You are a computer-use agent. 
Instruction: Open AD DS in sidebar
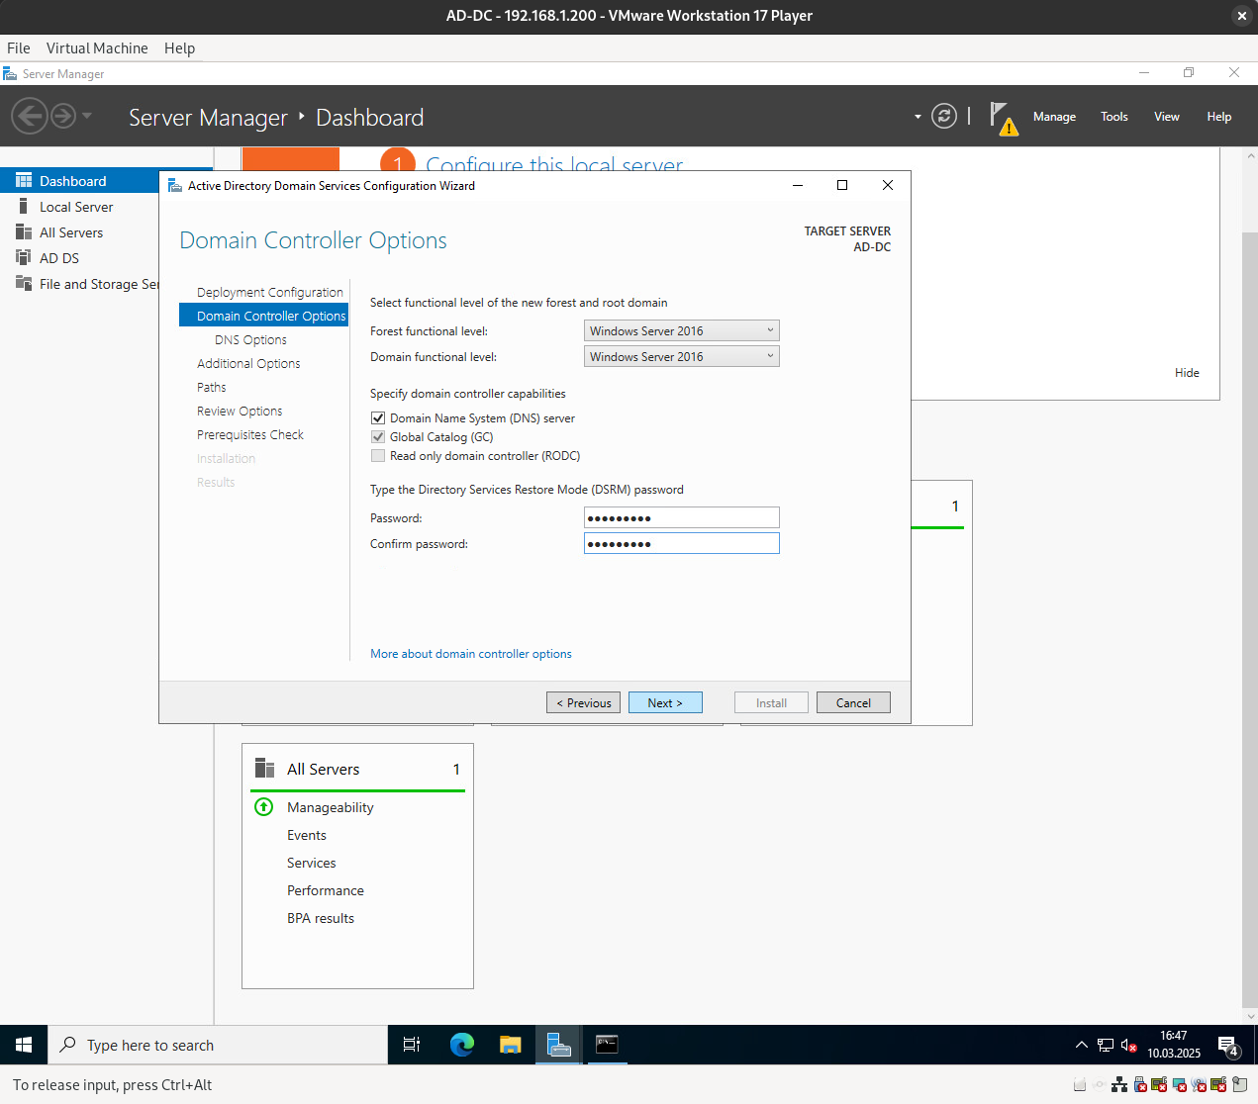[x=59, y=258]
